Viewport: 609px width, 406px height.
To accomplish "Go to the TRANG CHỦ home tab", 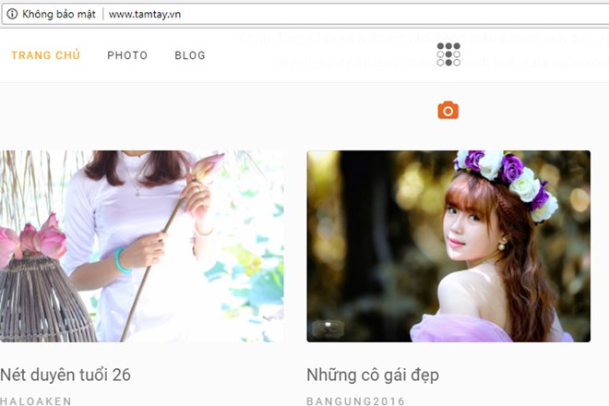I will pos(45,55).
